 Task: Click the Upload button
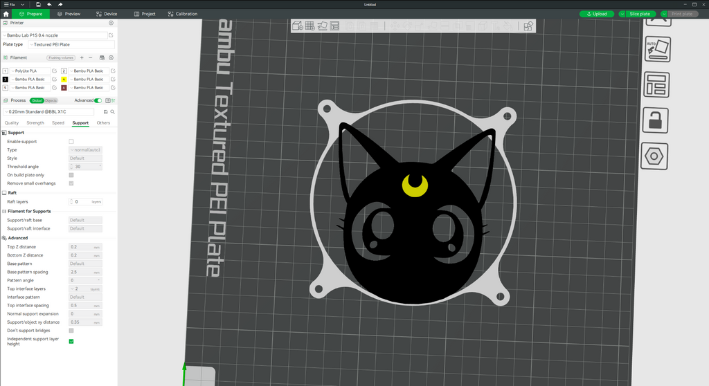click(597, 14)
